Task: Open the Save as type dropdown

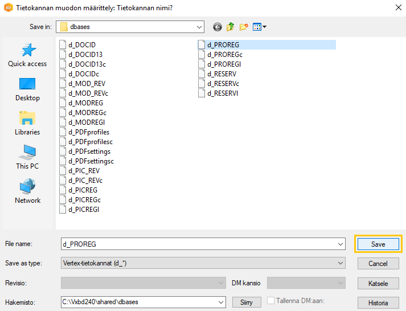Action: point(341,263)
